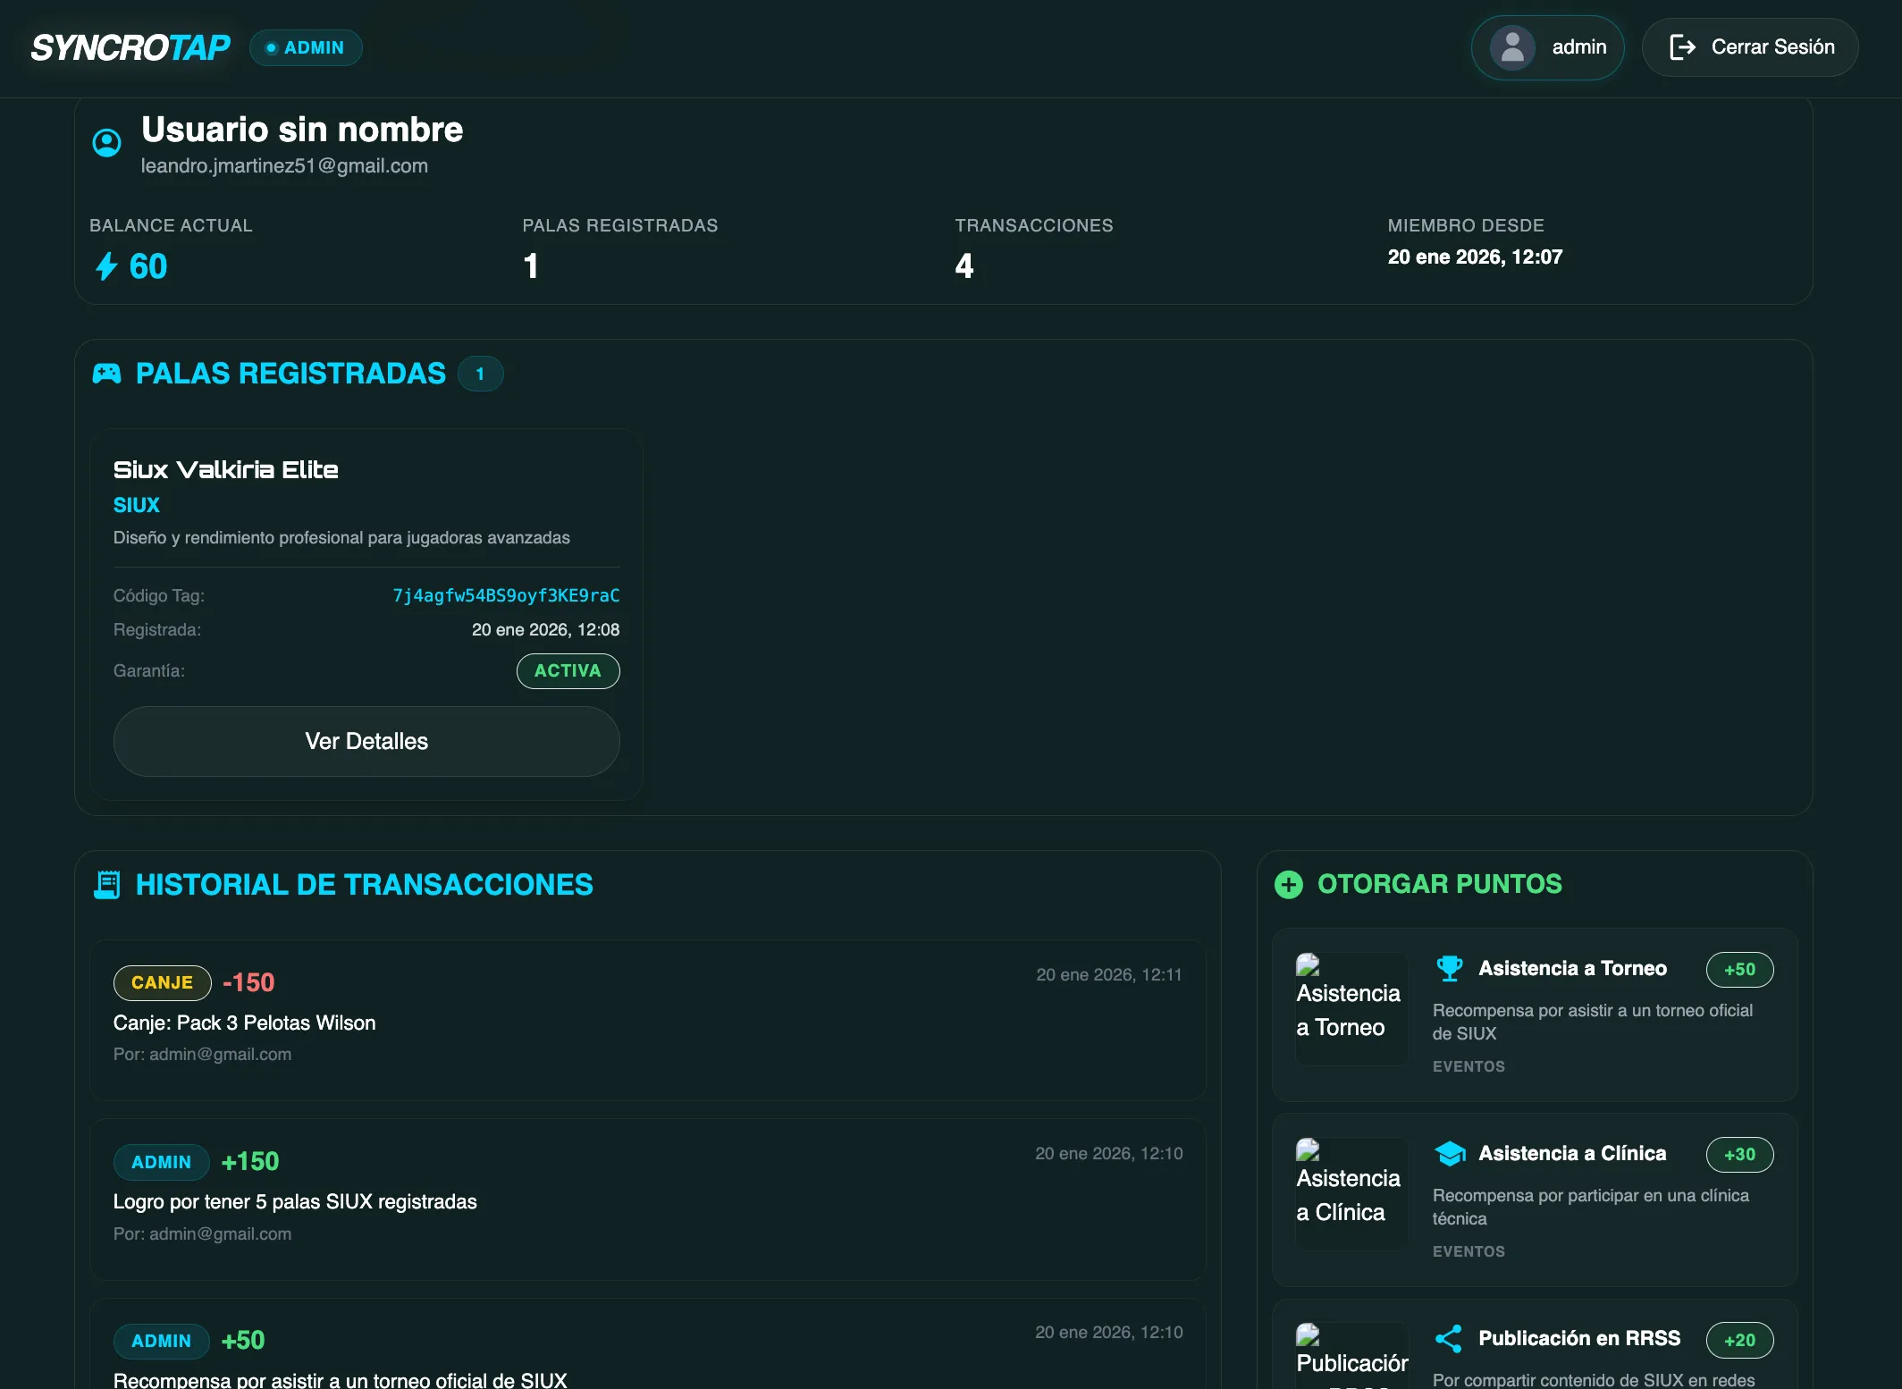
Task: Click the +20 badge for Publicación en RRSS
Action: point(1739,1340)
